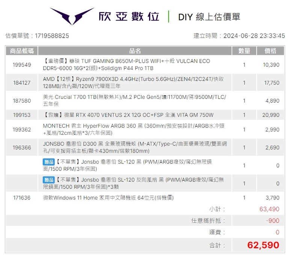This screenshot has width=293, height=255.
Task: Click product code 199153
Action: pos(22,115)
